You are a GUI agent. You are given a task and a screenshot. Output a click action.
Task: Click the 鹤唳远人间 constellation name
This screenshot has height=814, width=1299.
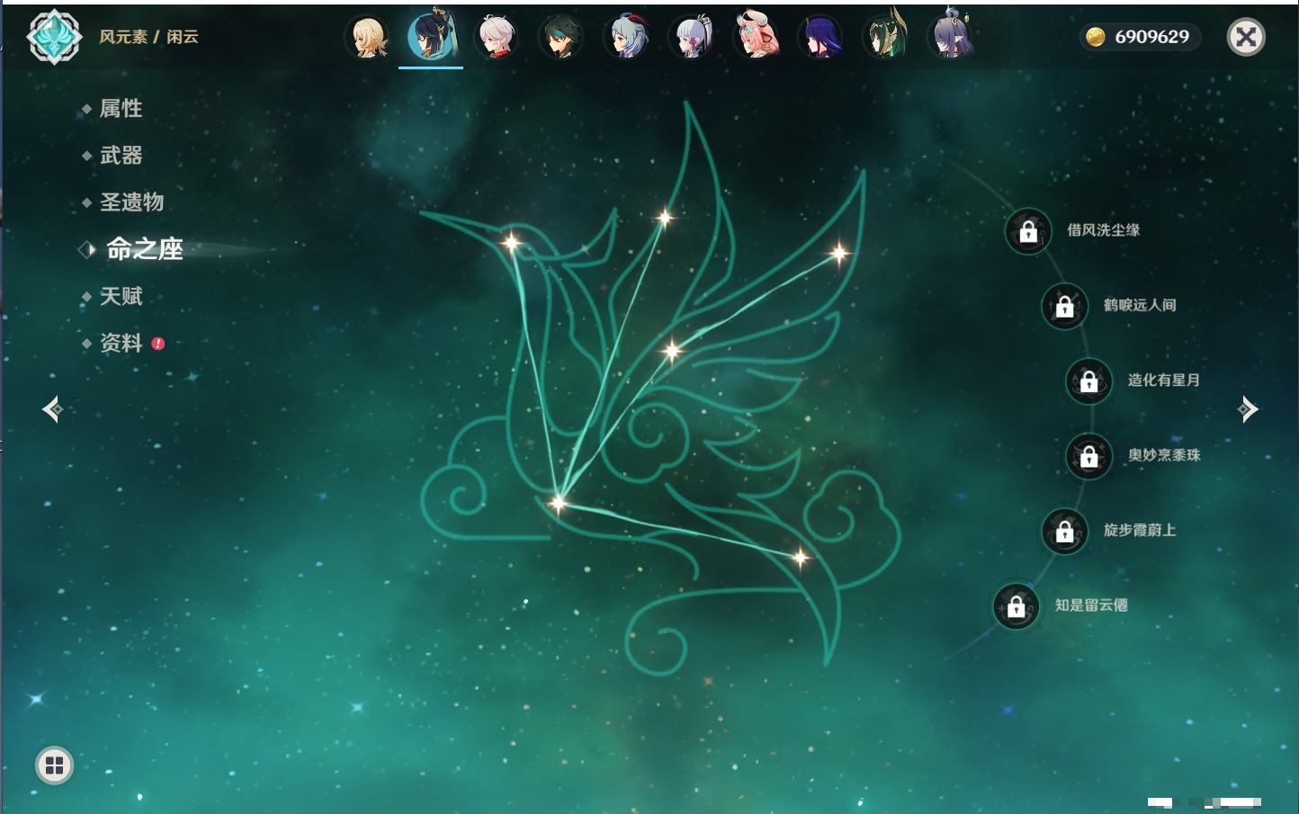[1140, 305]
